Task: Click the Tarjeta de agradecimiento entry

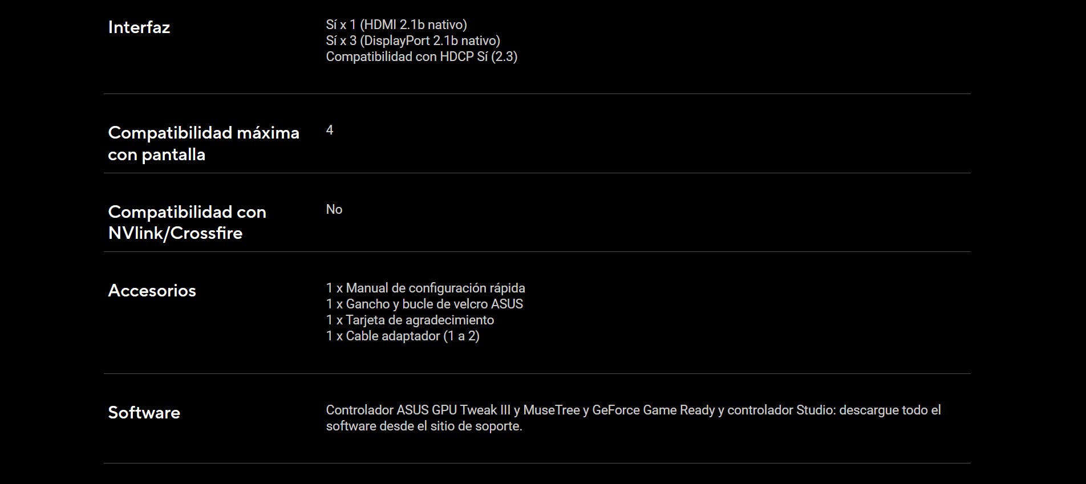Action: [x=410, y=320]
